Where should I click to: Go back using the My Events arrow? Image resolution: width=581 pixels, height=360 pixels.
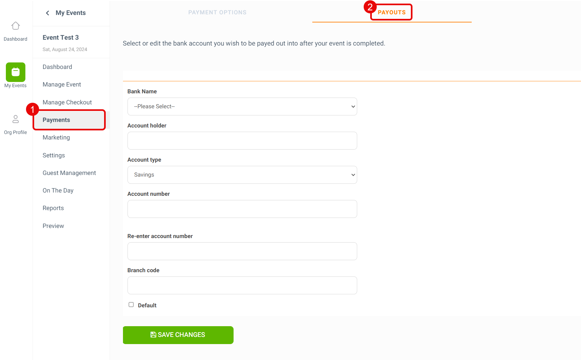[47, 13]
